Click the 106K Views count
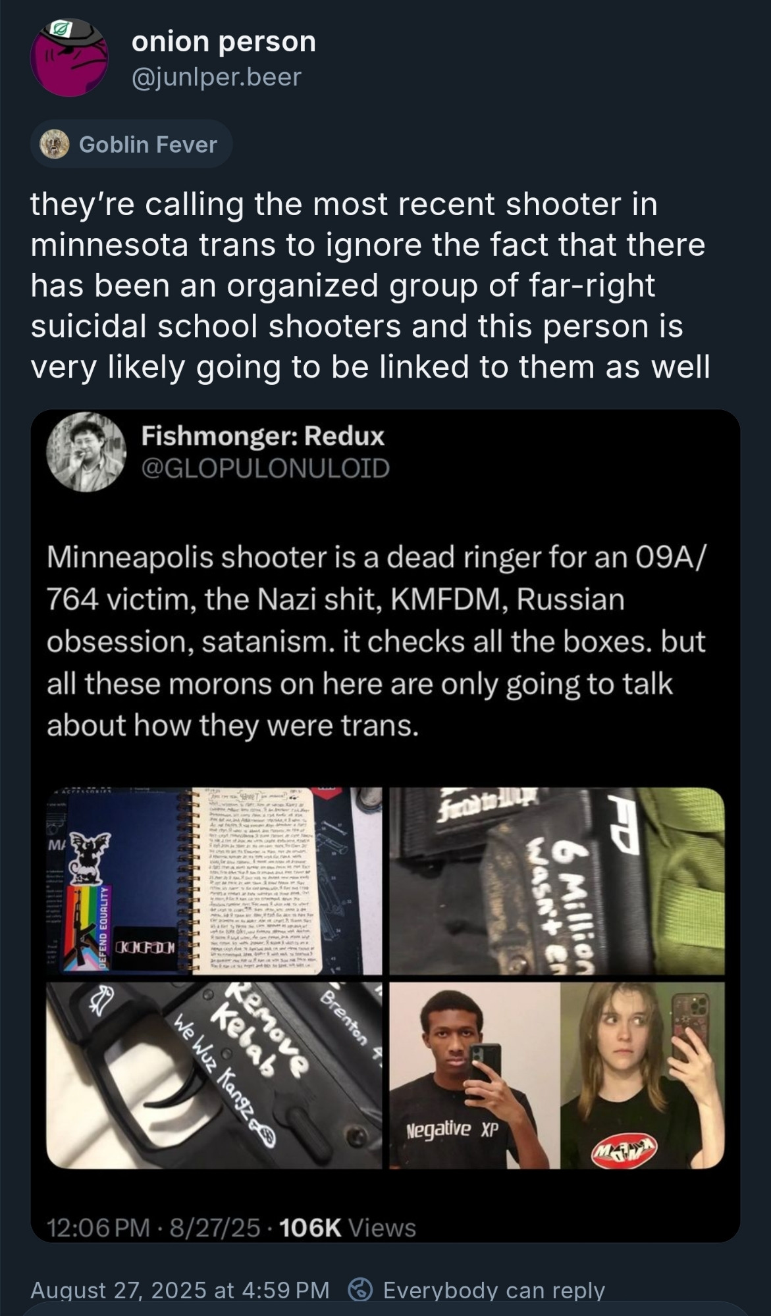The height and width of the screenshot is (1316, 771). [348, 1228]
